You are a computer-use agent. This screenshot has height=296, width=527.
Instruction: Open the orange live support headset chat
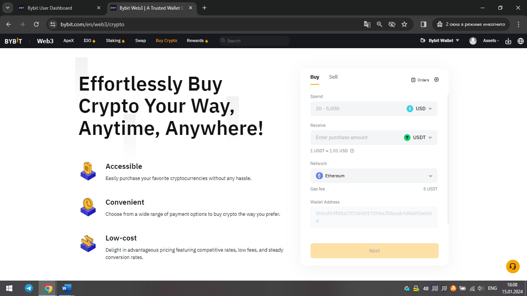(513, 266)
